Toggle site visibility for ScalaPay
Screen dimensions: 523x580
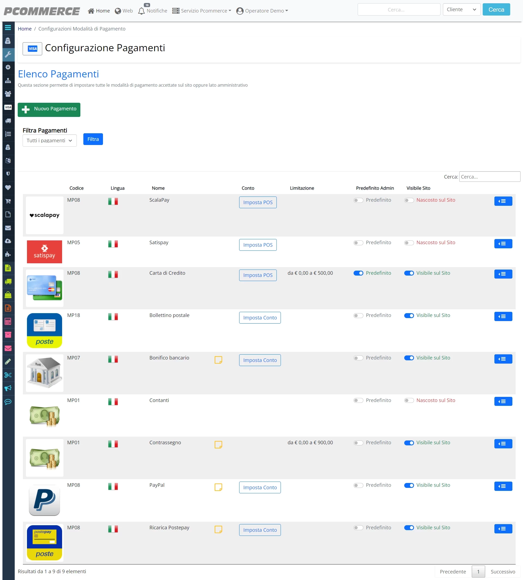point(409,200)
